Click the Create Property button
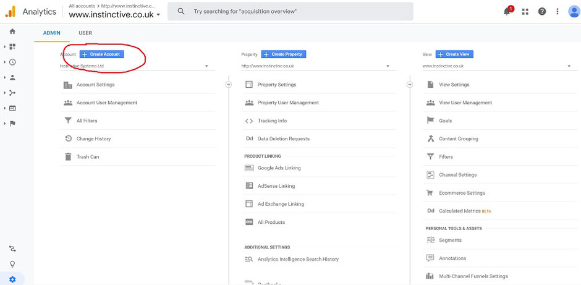 tap(284, 54)
